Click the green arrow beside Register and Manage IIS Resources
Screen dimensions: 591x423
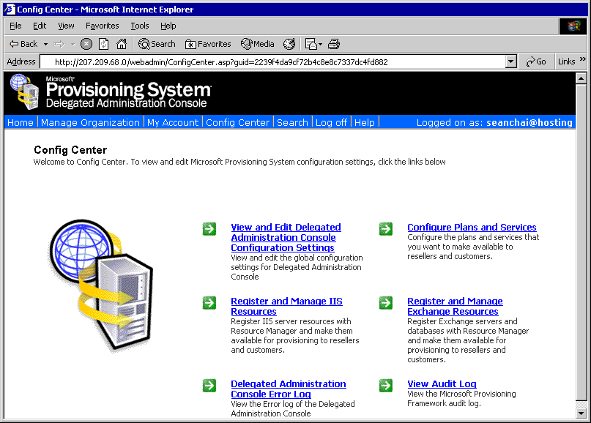tap(209, 302)
